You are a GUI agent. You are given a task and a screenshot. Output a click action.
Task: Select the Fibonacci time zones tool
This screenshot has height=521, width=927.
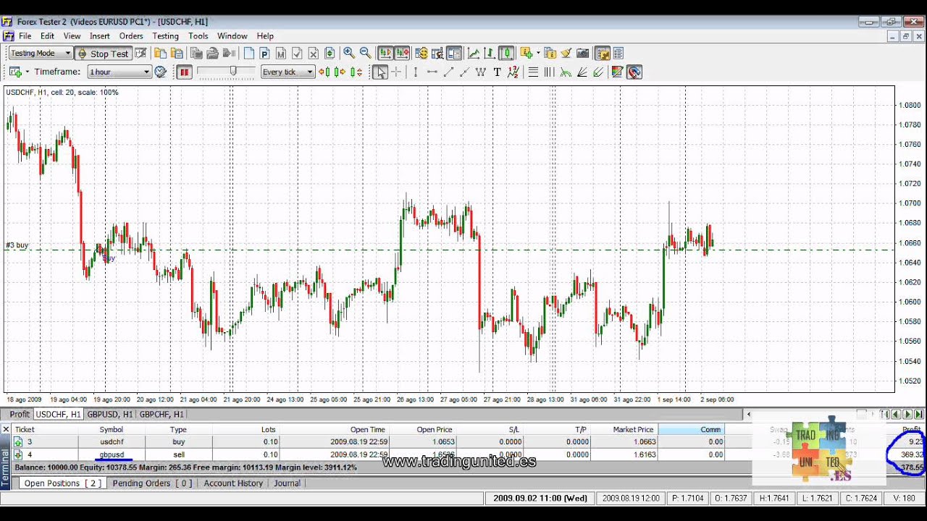(x=549, y=72)
